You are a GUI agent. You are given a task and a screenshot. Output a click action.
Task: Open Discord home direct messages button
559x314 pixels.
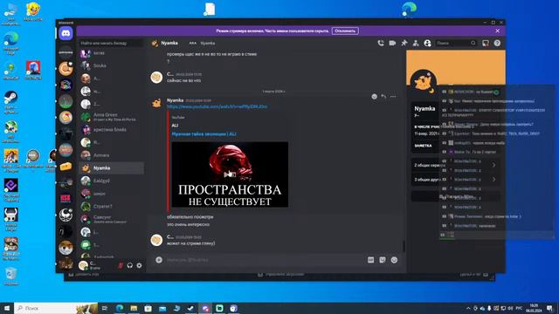pyautogui.click(x=66, y=33)
